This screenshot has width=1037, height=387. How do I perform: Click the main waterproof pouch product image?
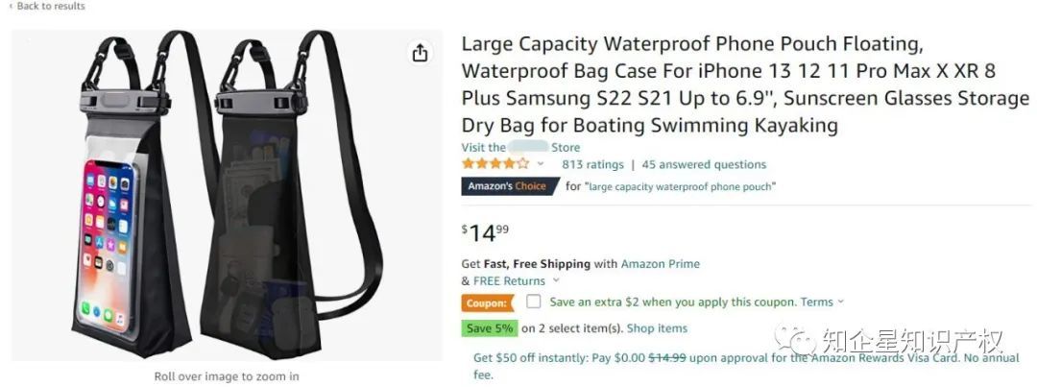point(227,197)
